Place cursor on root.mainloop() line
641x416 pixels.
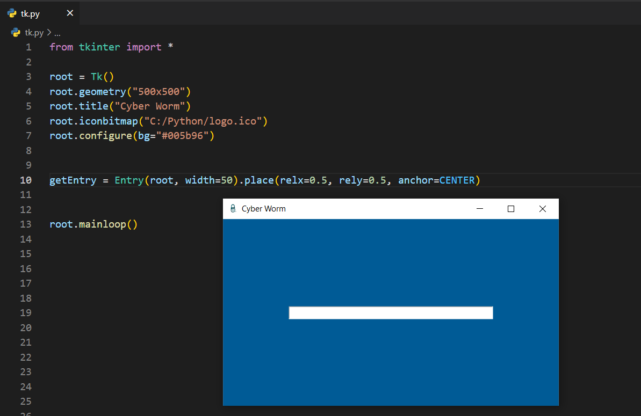click(93, 224)
